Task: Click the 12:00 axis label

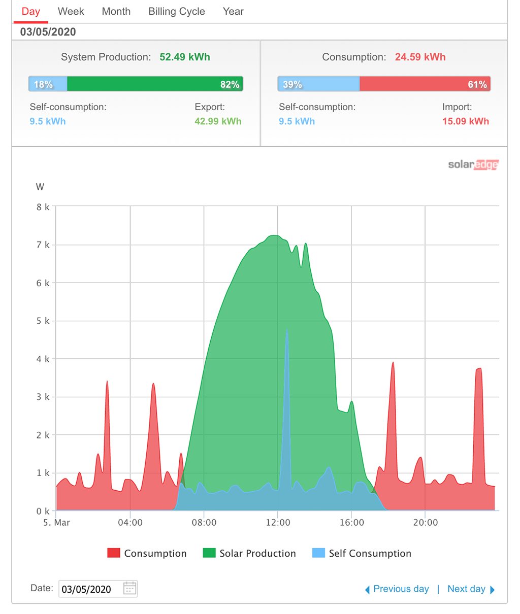Action: 278,523
